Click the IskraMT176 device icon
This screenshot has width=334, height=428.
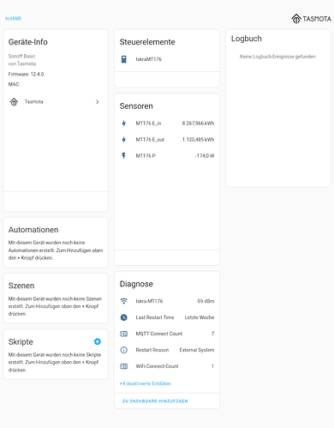pos(124,59)
